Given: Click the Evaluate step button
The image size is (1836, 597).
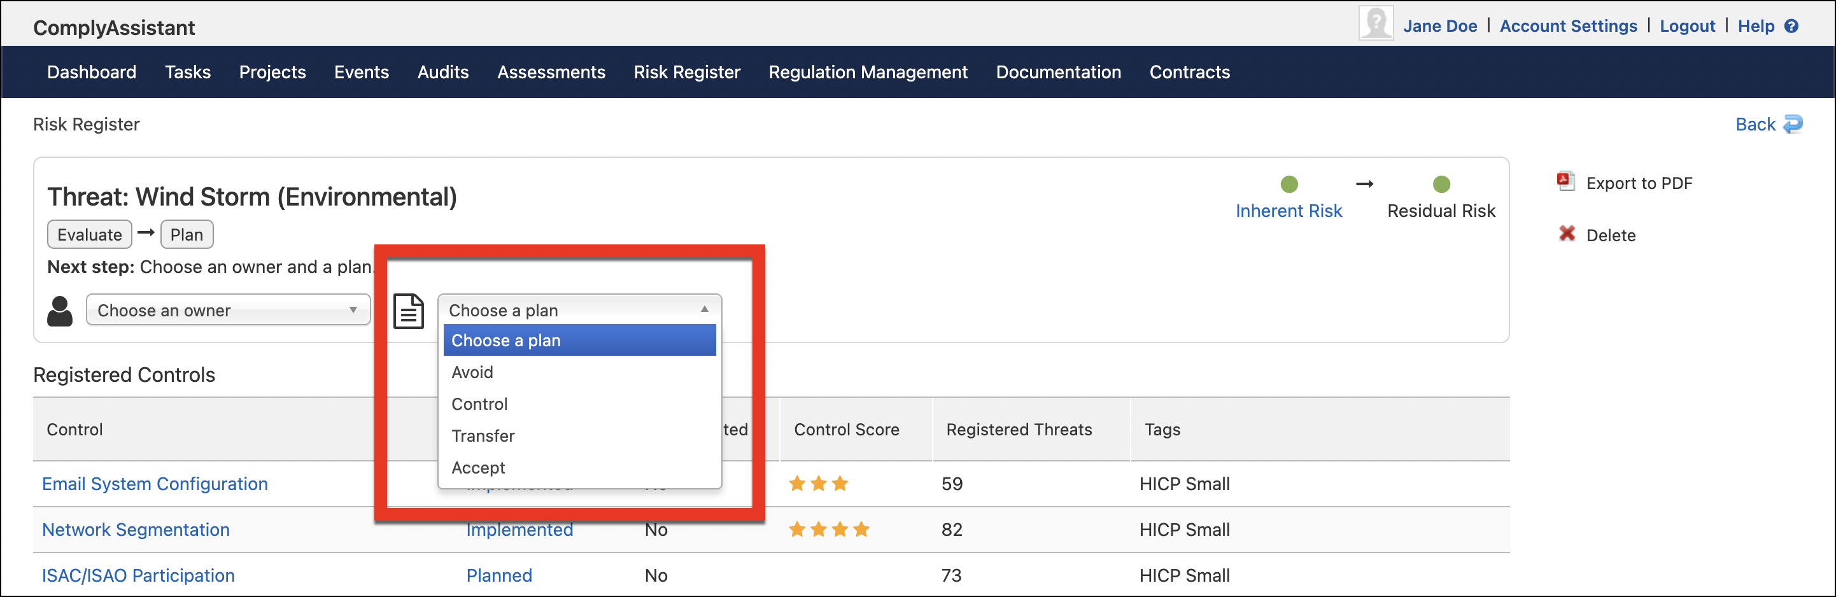Looking at the screenshot, I should point(90,234).
